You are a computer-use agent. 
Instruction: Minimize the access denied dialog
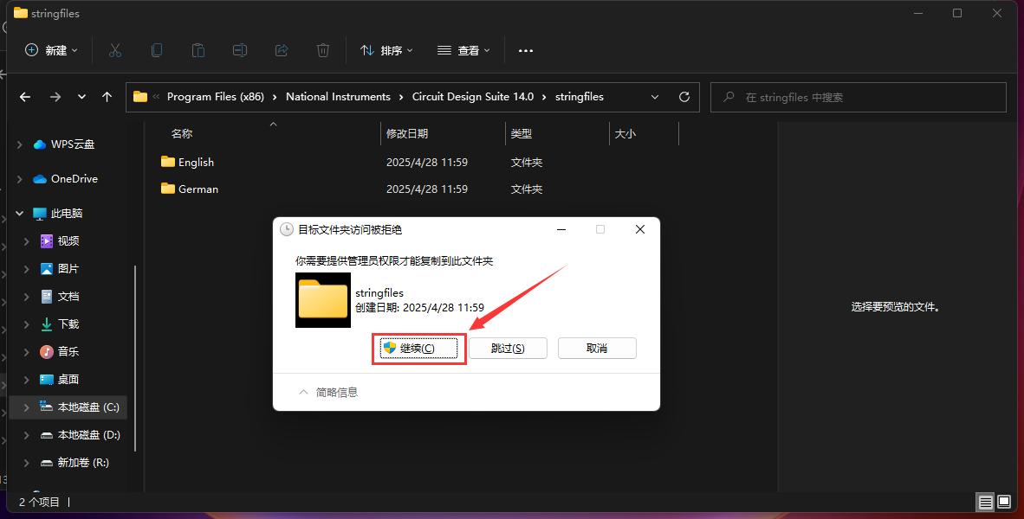[x=561, y=229]
